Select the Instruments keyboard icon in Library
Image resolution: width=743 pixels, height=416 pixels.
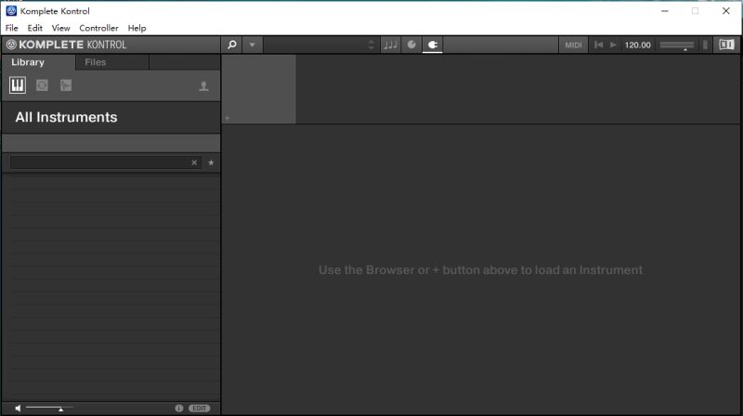[18, 85]
